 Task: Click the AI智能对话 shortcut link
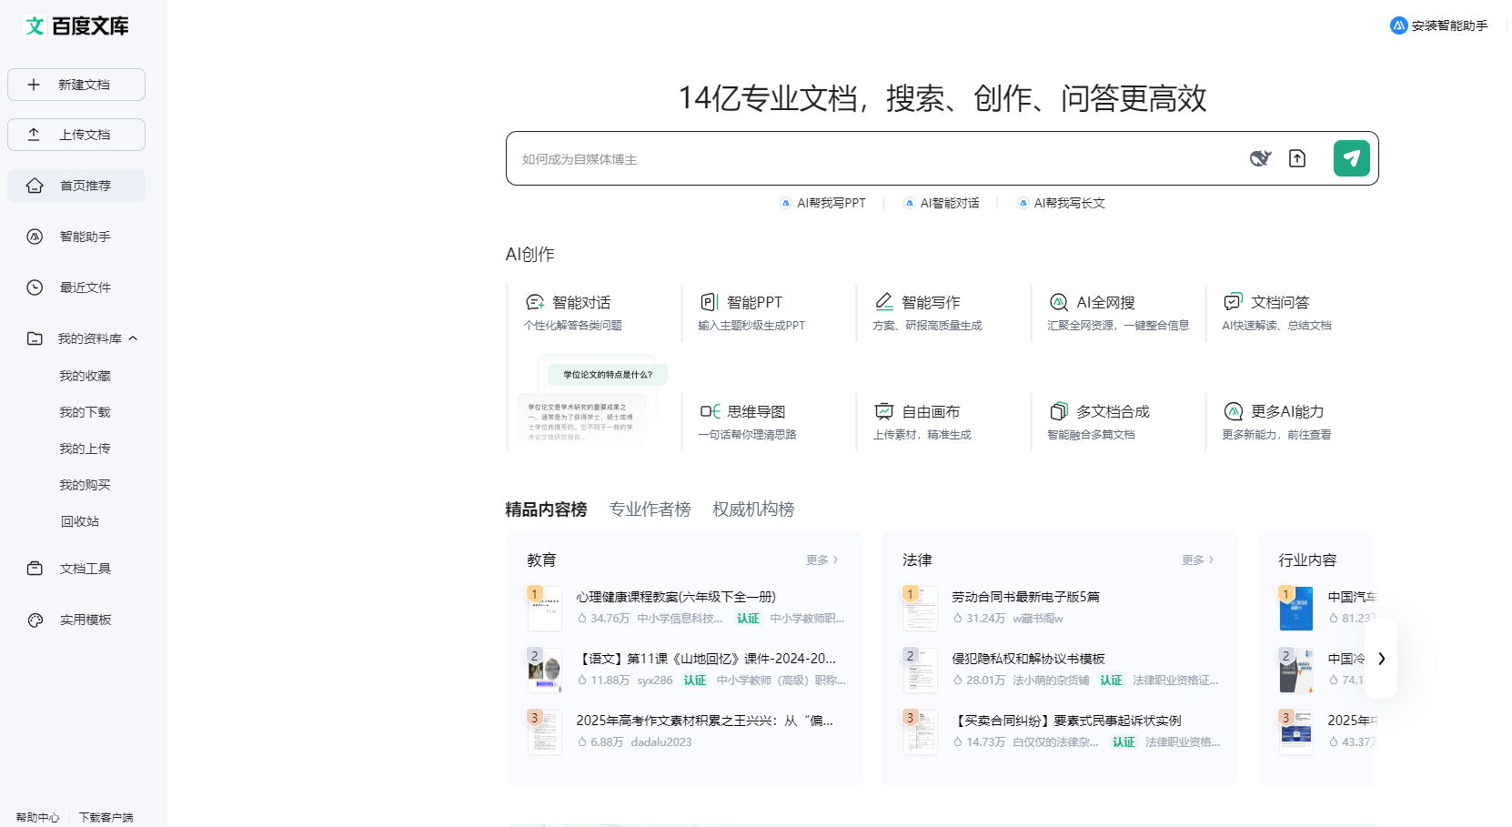(x=942, y=203)
